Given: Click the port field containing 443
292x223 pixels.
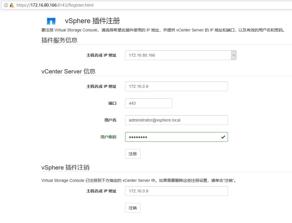Looking at the screenshot, I should click(149, 103).
